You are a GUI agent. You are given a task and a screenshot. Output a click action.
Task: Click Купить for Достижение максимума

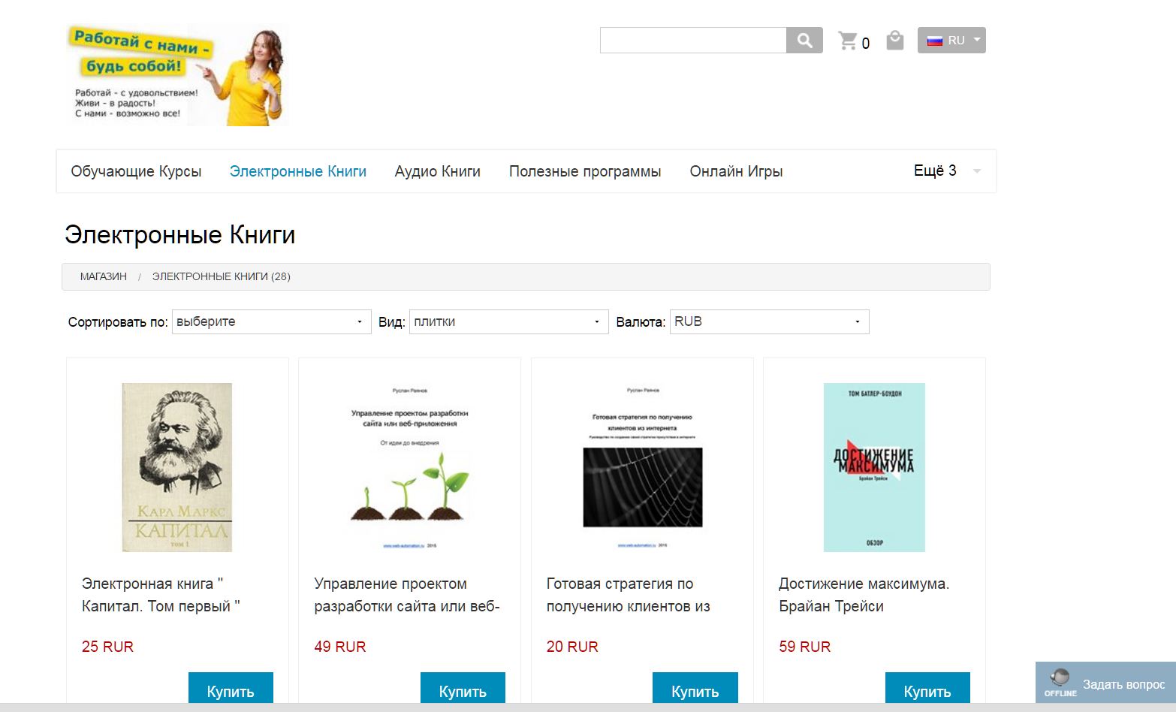[x=927, y=689]
